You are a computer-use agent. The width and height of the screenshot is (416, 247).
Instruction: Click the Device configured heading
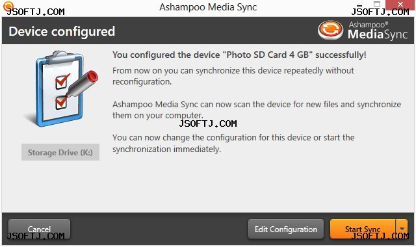(62, 31)
